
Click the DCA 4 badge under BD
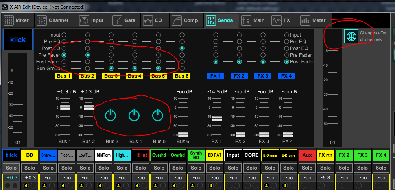(x=26, y=186)
